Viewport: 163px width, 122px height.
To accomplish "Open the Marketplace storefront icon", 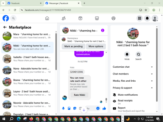I will (x=97, y=18).
